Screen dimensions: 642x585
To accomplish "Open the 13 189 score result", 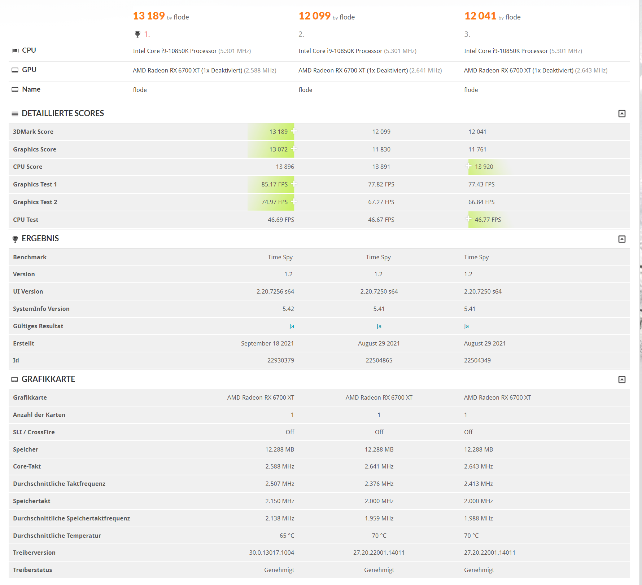I will click(149, 16).
